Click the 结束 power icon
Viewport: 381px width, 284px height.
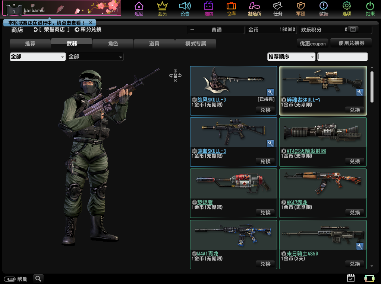click(370, 6)
